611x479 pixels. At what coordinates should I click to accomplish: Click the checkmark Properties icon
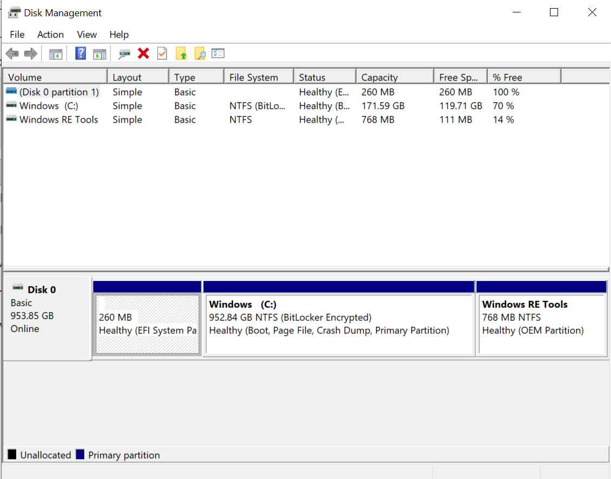point(162,53)
